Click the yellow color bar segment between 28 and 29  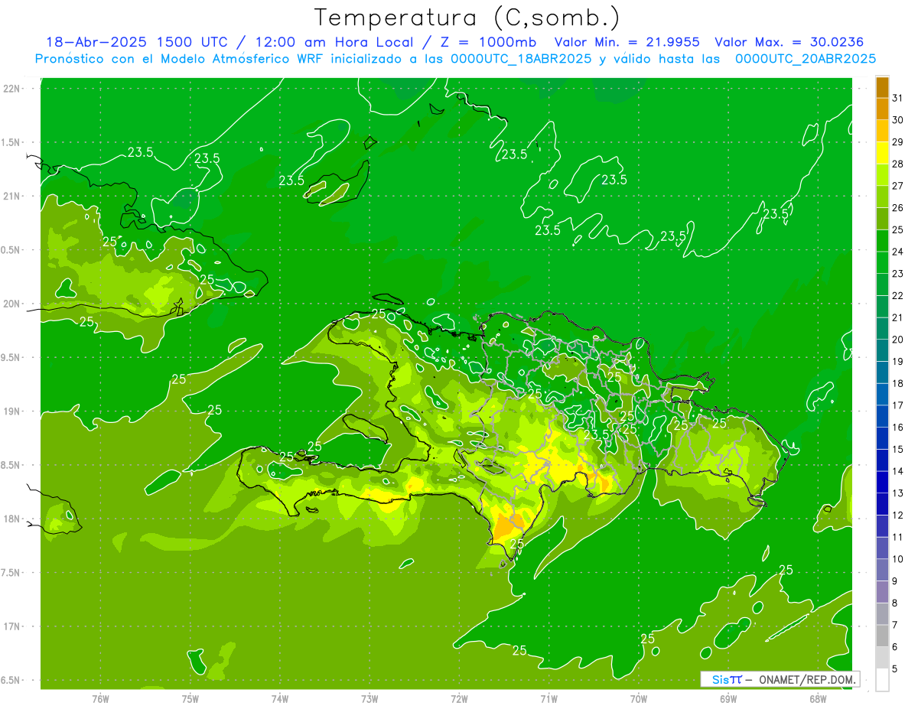coord(882,153)
